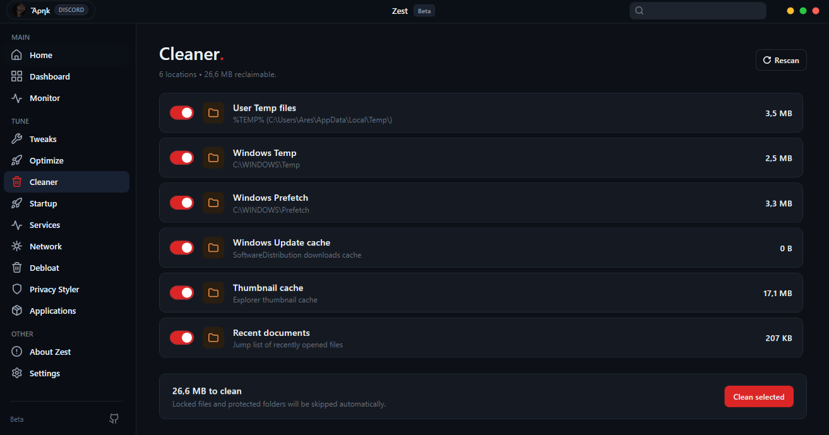Select the Applications cube icon

point(17,311)
